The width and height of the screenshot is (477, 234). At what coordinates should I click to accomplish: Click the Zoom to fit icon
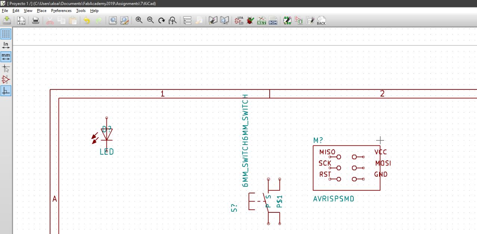pyautogui.click(x=173, y=20)
